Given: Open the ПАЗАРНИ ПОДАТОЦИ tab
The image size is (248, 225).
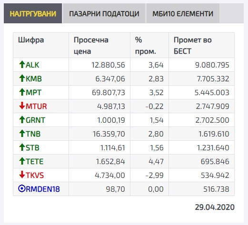Looking at the screenshot, I should 104,13.
